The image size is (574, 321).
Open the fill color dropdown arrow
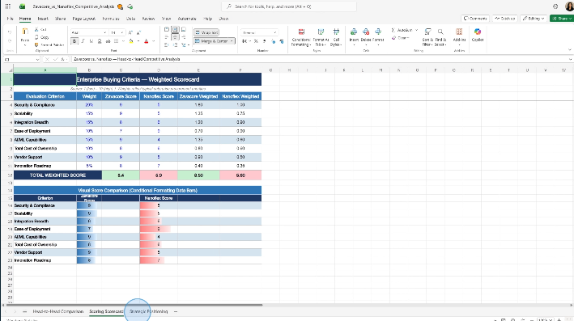[x=138, y=41]
